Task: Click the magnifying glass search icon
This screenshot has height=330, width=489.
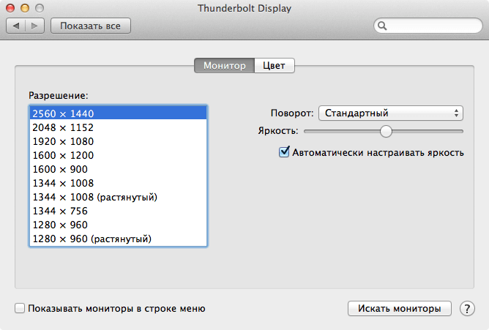Action: tap(382, 26)
